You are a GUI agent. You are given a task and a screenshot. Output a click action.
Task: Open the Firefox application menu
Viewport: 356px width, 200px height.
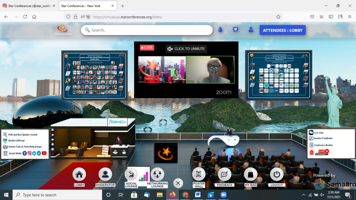point(350,17)
